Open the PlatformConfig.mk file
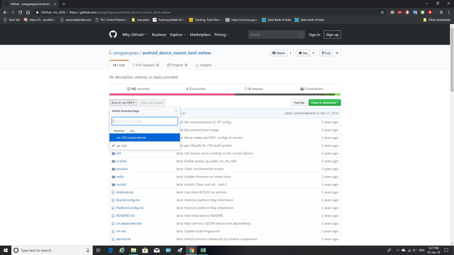 pos(130,208)
